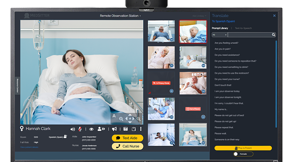292x162 pixels.
Task: Select prompt 'Are you feeling unwell?'
Action: 226,43
